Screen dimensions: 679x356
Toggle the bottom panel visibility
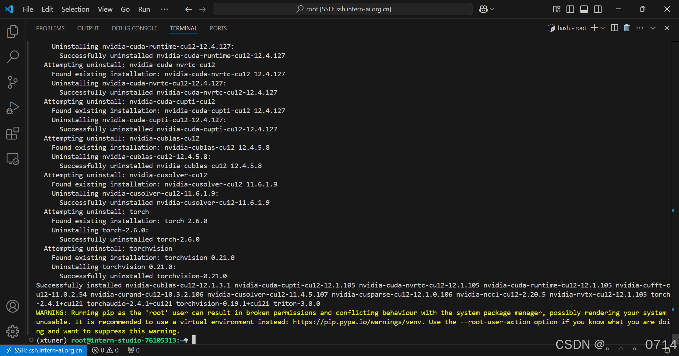point(584,9)
